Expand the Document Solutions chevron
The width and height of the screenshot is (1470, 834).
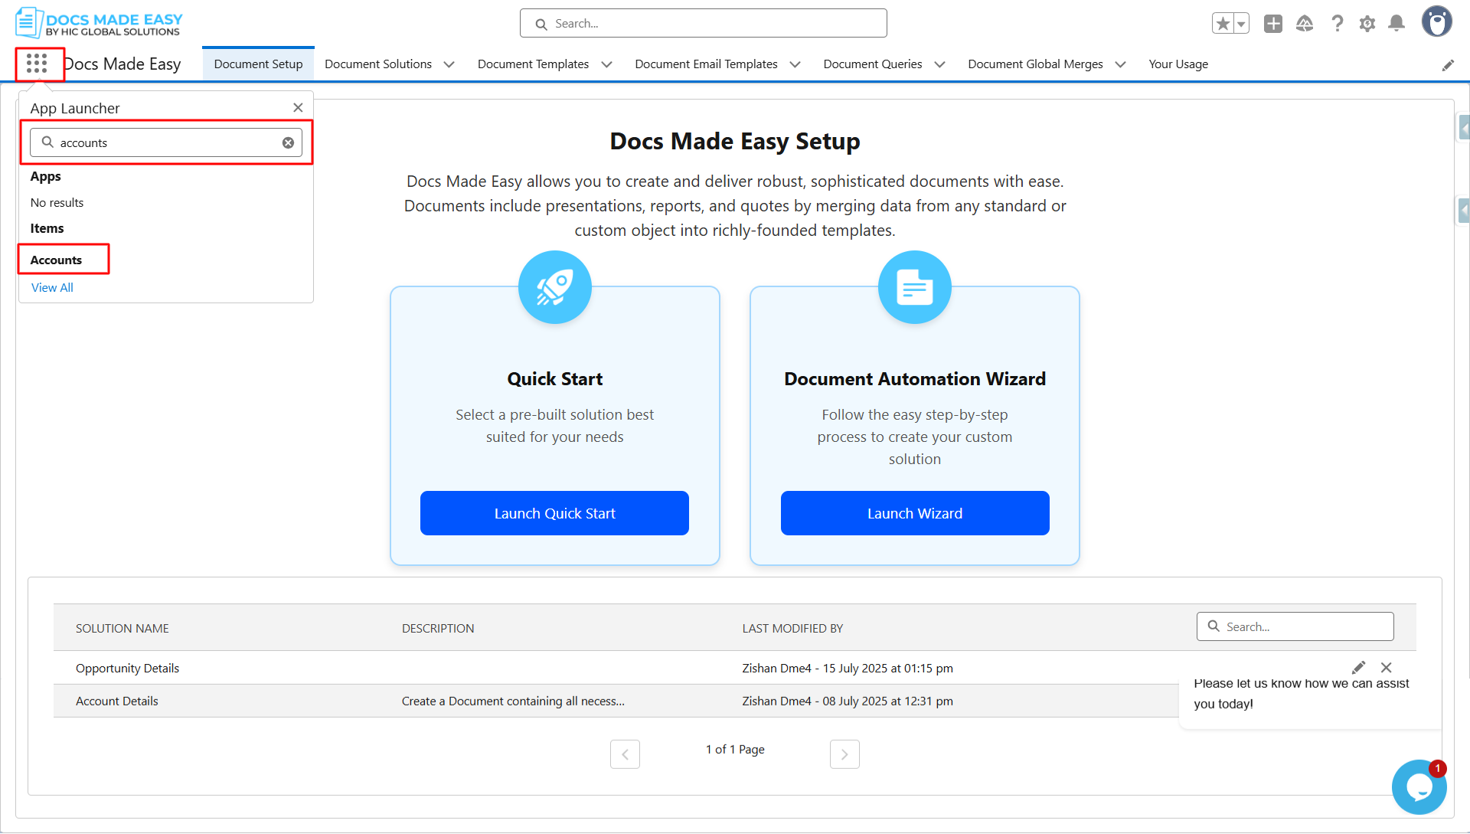[x=449, y=64]
